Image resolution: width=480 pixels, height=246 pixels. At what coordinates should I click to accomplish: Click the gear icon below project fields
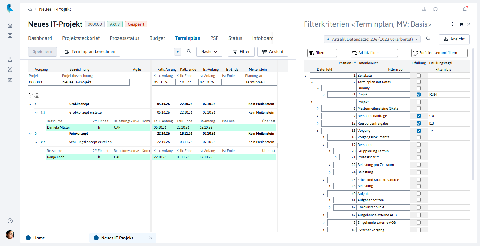[37, 96]
